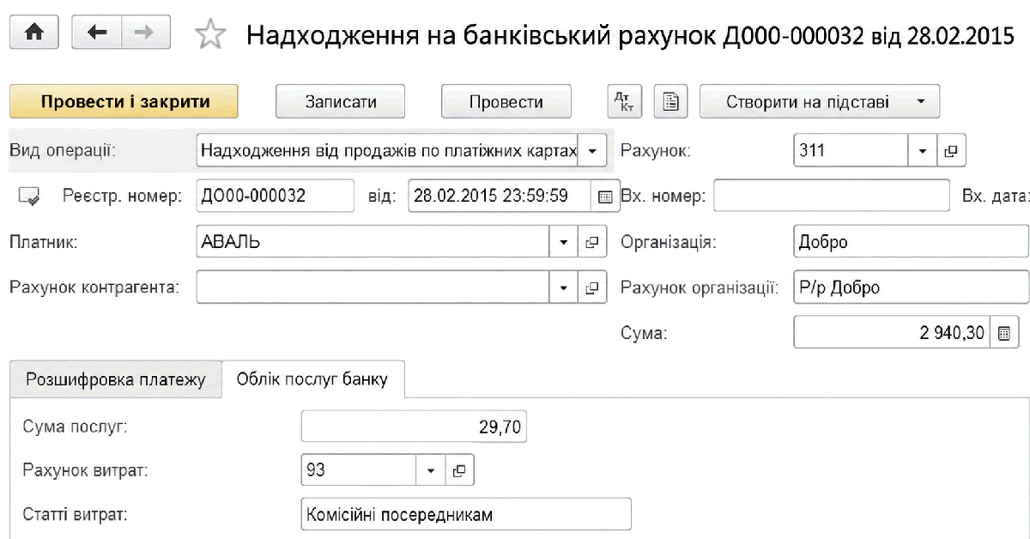The height and width of the screenshot is (539, 1030).
Task: Click the Вид операції label
Action: pos(63,150)
